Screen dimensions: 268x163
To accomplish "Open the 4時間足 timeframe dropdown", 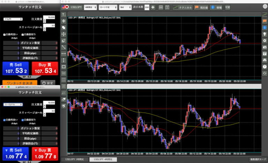I will click(x=90, y=7).
